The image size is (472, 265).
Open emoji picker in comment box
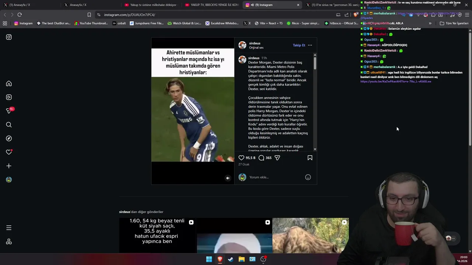click(x=308, y=177)
